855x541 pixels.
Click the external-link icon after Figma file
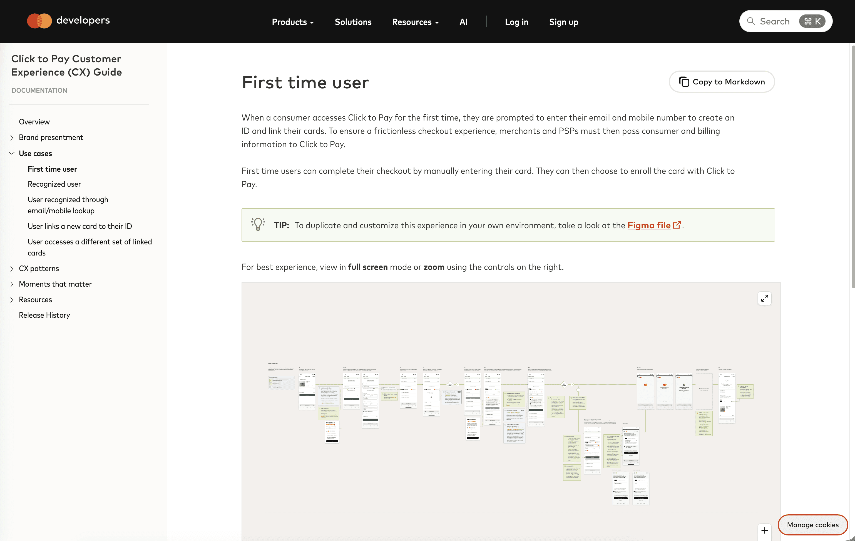677,225
